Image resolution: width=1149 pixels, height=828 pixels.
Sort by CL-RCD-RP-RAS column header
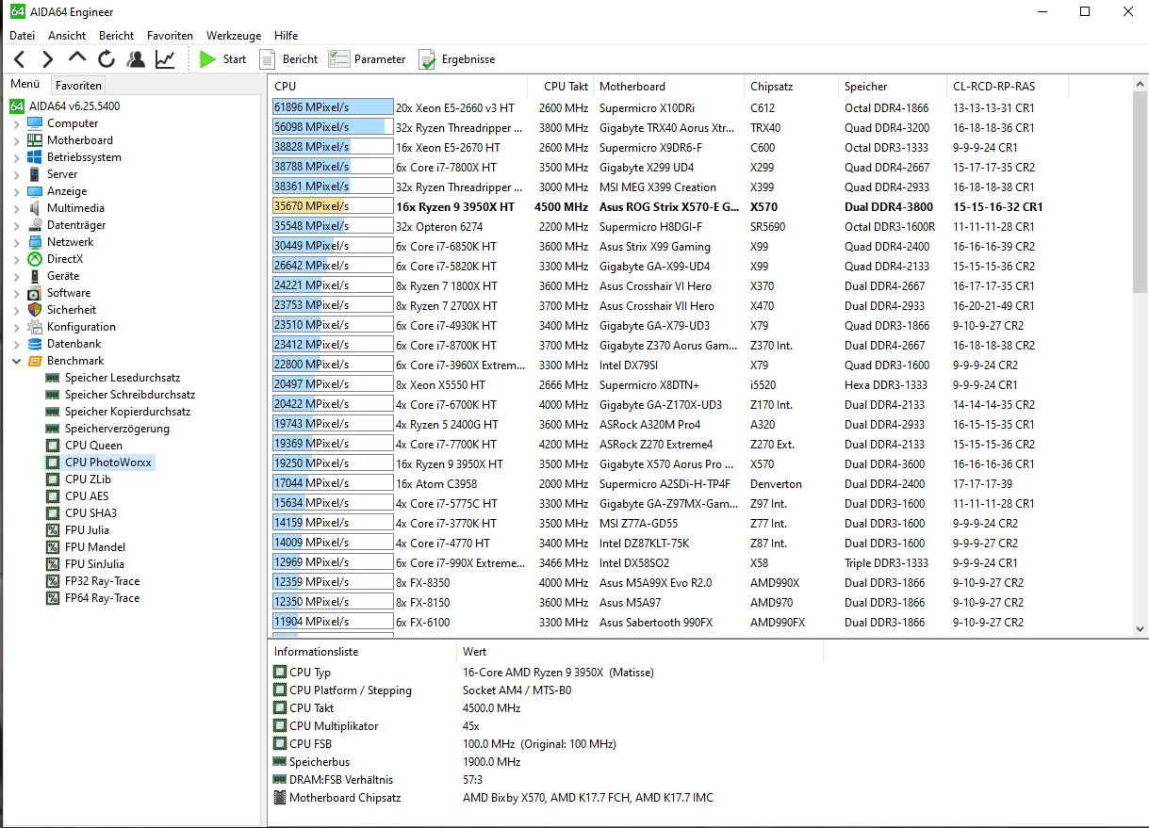tap(1007, 86)
